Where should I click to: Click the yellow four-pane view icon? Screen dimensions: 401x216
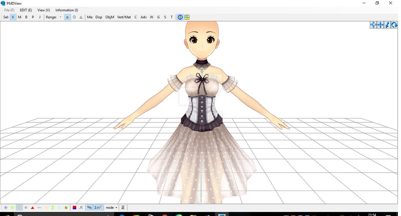(x=187, y=17)
